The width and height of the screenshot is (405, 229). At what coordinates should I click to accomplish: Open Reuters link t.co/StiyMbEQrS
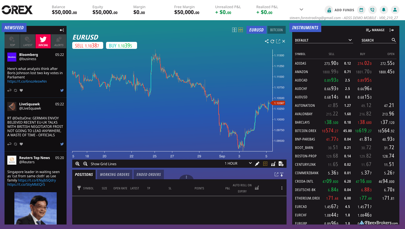tap(26, 185)
